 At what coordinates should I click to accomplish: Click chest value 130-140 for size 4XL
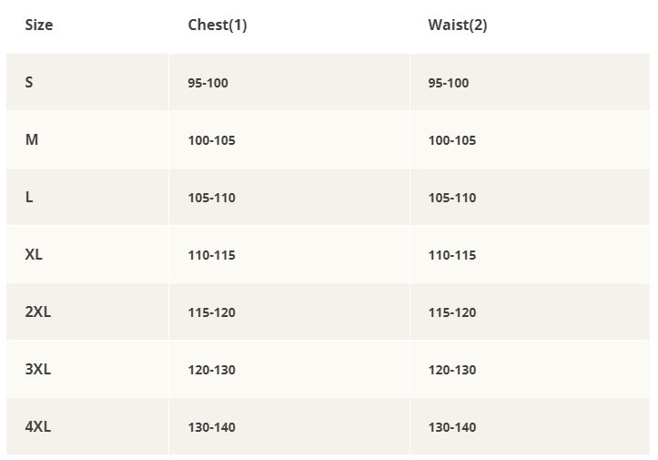[212, 427]
